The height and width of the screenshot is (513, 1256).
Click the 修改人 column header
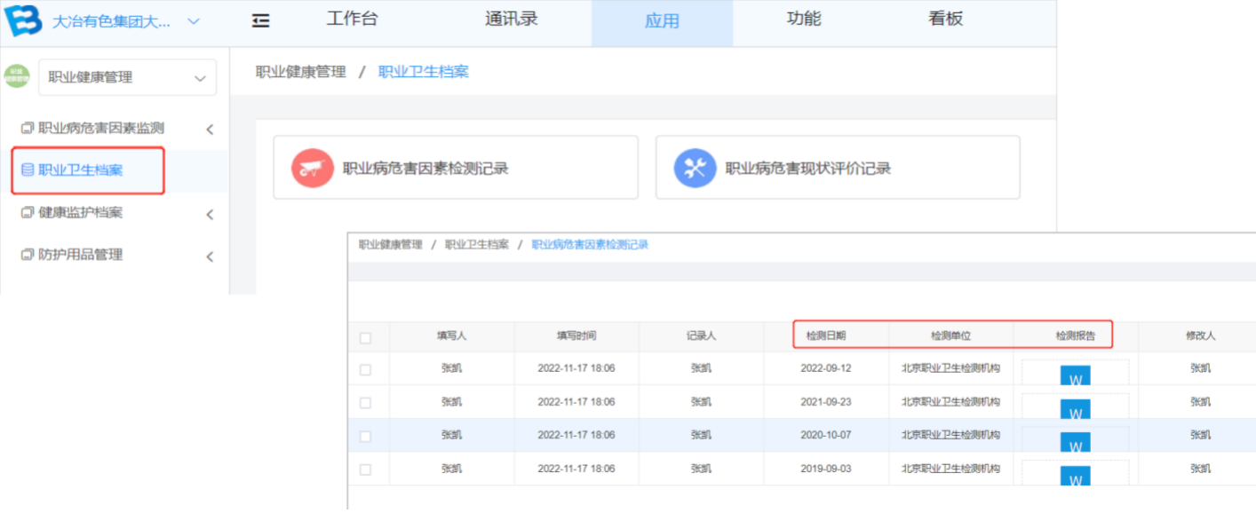coord(1200,336)
